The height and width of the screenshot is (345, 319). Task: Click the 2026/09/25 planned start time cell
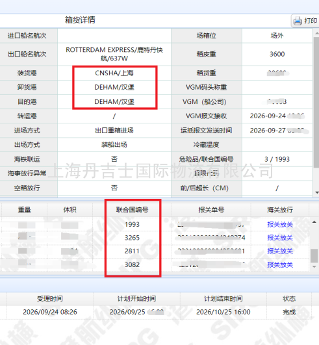pyautogui.click(x=136, y=312)
